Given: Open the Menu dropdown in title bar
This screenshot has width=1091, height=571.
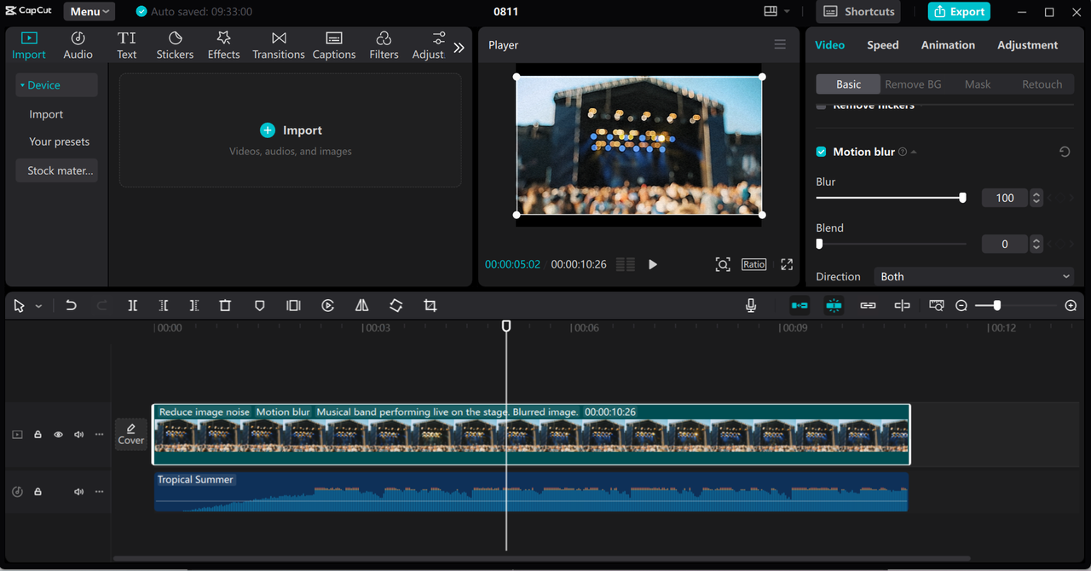Looking at the screenshot, I should (x=89, y=11).
